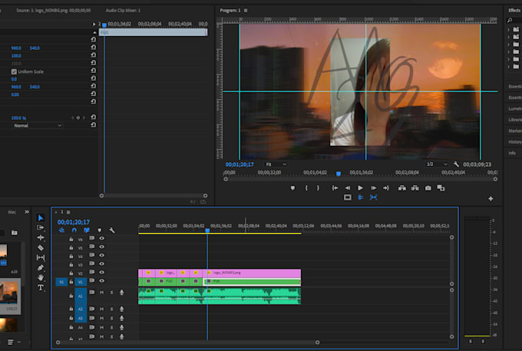This screenshot has width=522, height=351.
Task: Open timeline display settings wrench
Action: 111,230
